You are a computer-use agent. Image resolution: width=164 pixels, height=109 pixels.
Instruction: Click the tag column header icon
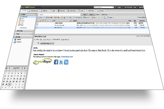coord(47,21)
